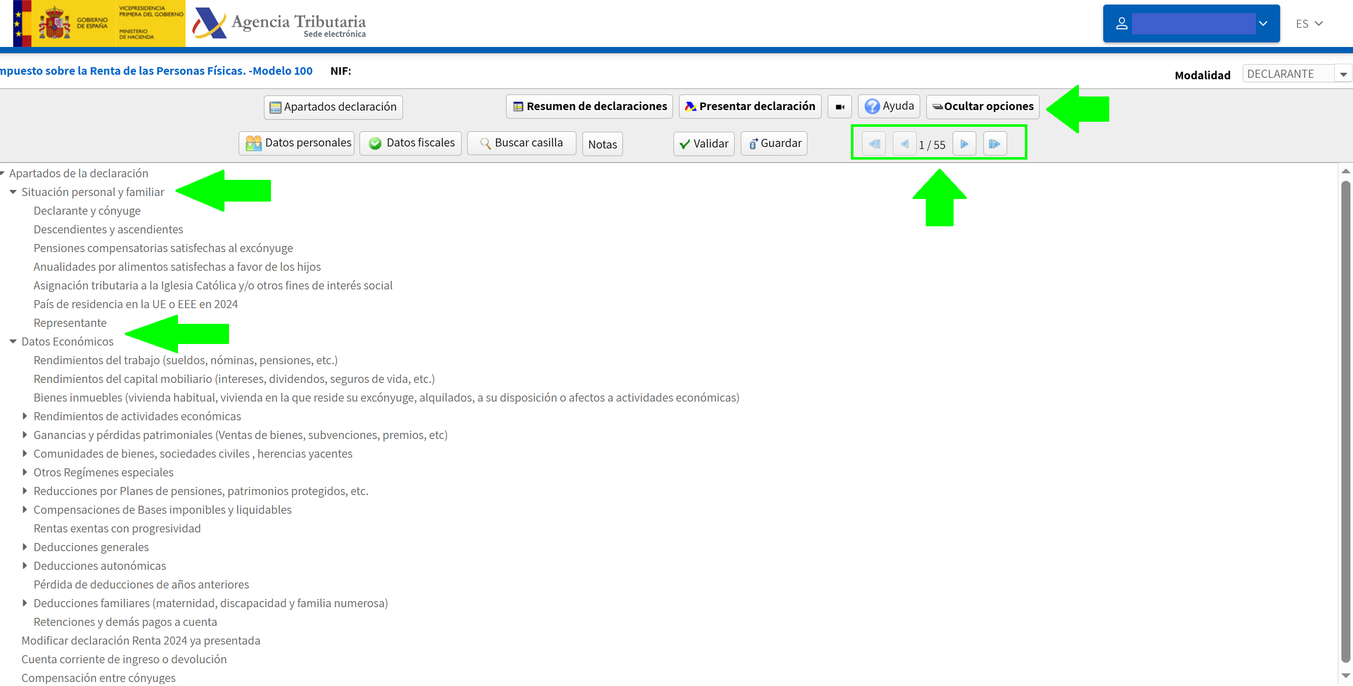Viewport: 1353px width, 686px height.
Task: Guardar the declaration using the save icon
Action: click(x=773, y=143)
